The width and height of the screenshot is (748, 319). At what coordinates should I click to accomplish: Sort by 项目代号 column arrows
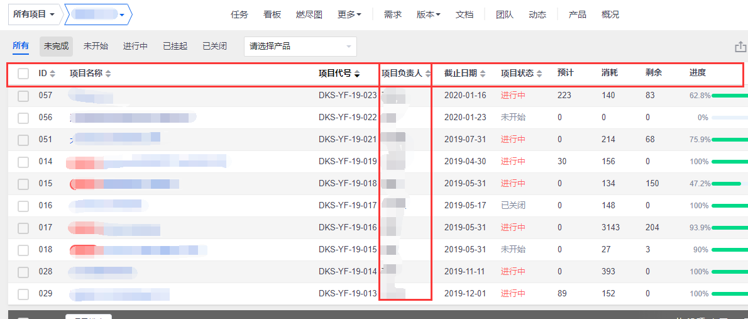pos(357,74)
